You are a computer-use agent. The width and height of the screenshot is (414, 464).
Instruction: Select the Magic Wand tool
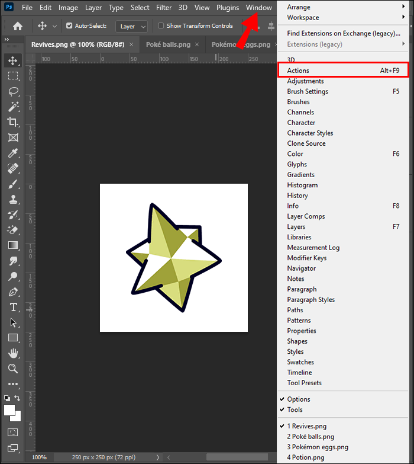tap(12, 107)
